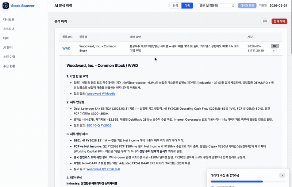Viewport: 292px width, 187px height.
Task: Select 테마 in the sidebar
Action: [x=6, y=38]
